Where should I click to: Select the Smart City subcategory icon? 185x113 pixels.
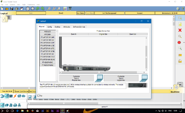pyautogui.click(x=11, y=105)
